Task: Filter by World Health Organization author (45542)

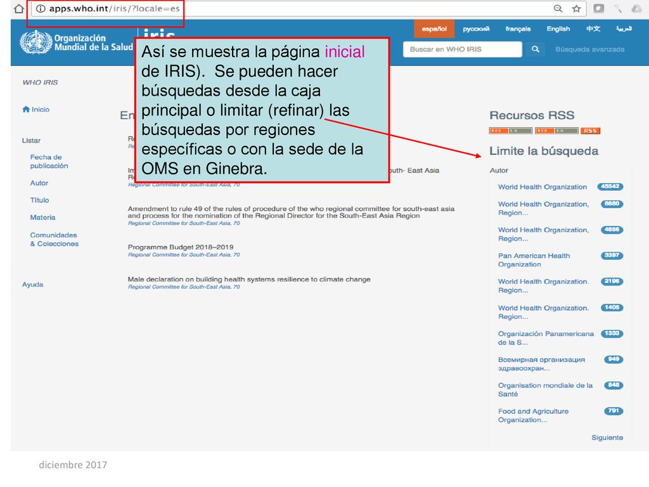Action: 543,187
